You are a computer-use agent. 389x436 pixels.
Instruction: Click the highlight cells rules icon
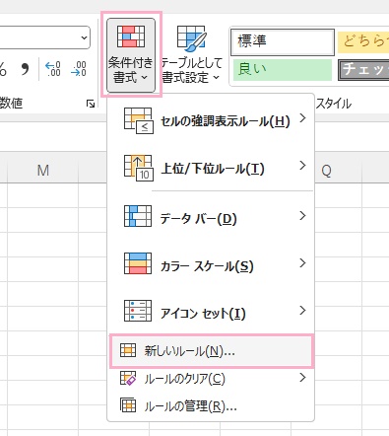click(x=138, y=120)
